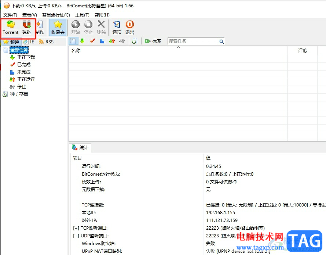This screenshot has width=326, height=255.
Task: Open the Tools (工具) menu
Action: (82, 15)
